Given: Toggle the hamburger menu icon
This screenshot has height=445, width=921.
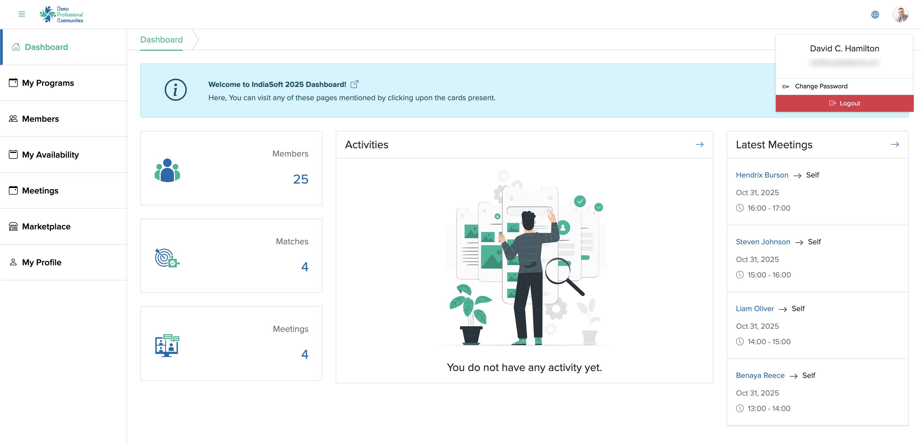Looking at the screenshot, I should pos(22,14).
